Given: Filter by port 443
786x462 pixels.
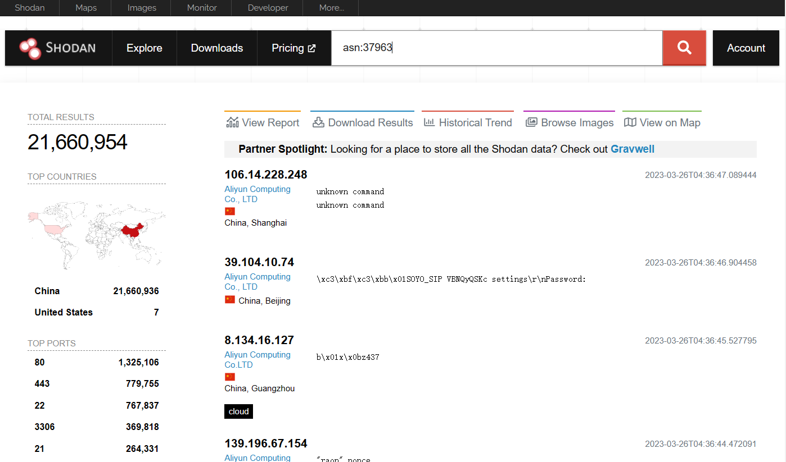Looking at the screenshot, I should pyautogui.click(x=42, y=384).
